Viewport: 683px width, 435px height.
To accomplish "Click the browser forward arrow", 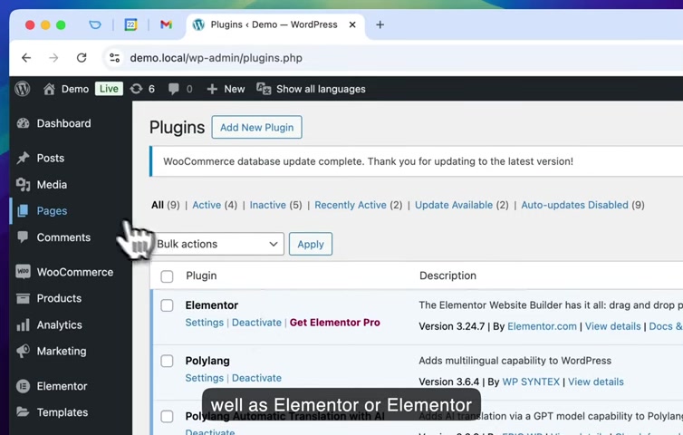I will click(53, 58).
